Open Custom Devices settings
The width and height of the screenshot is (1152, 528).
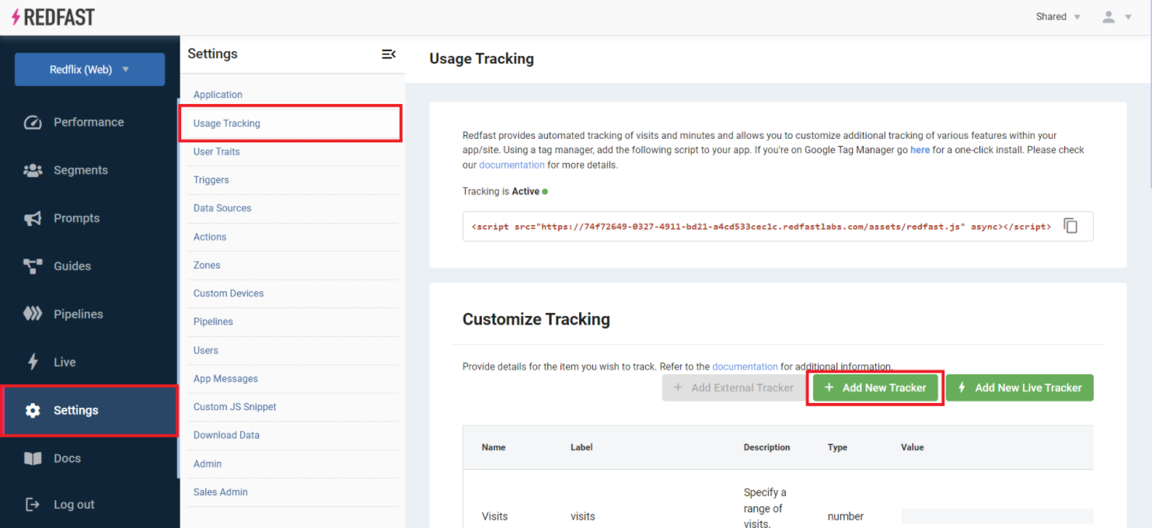[229, 294]
